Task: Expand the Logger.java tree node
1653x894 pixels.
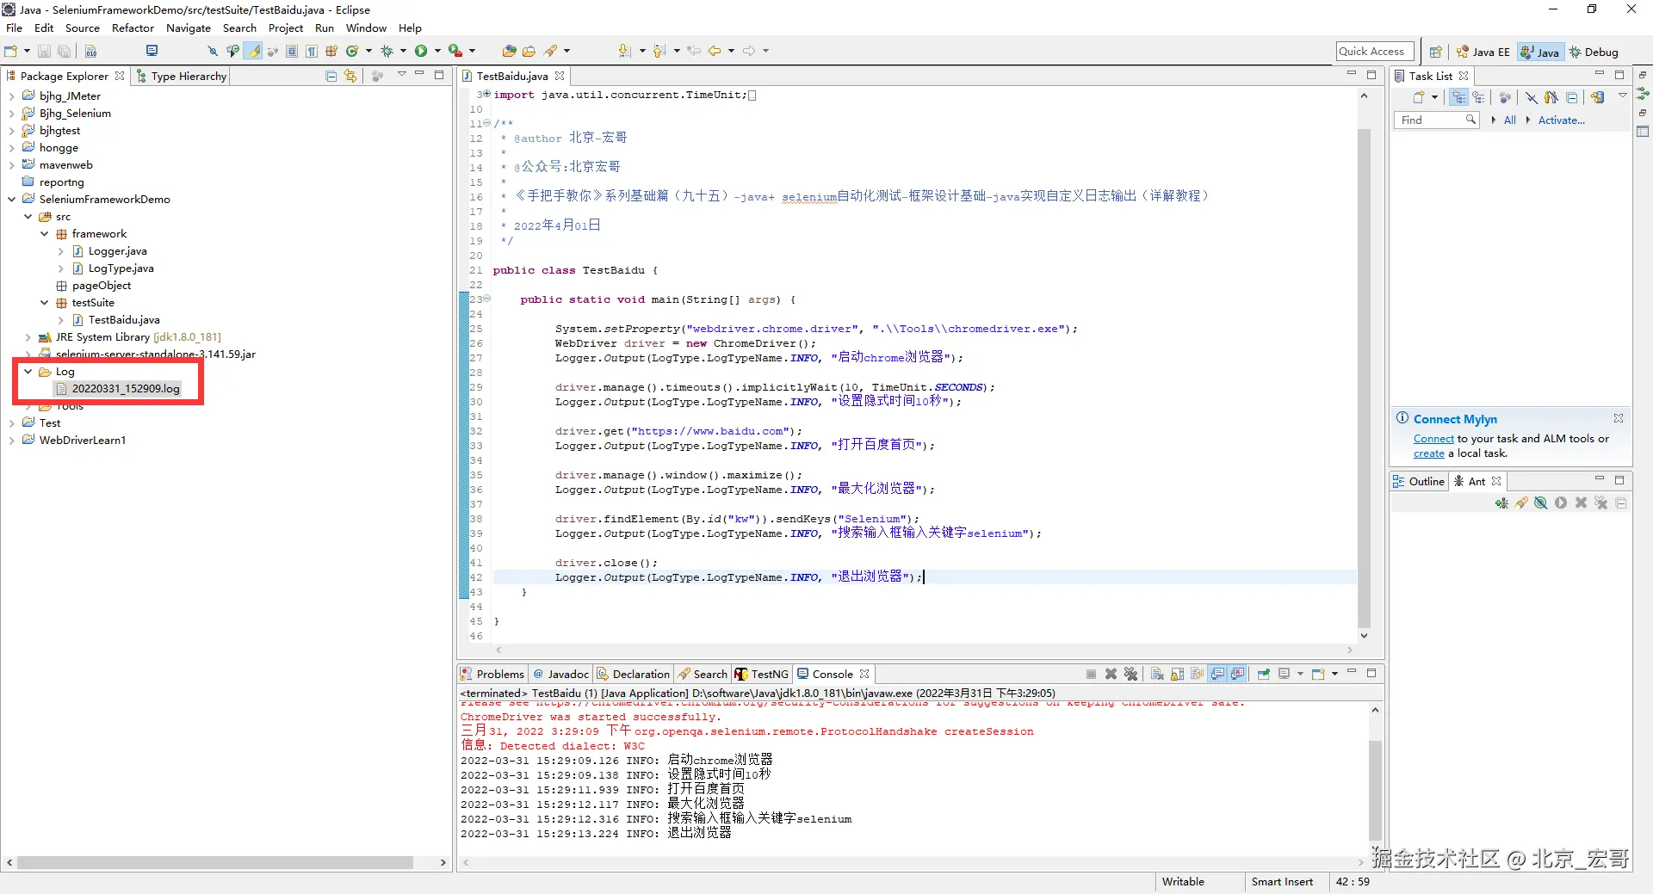Action: tap(61, 251)
